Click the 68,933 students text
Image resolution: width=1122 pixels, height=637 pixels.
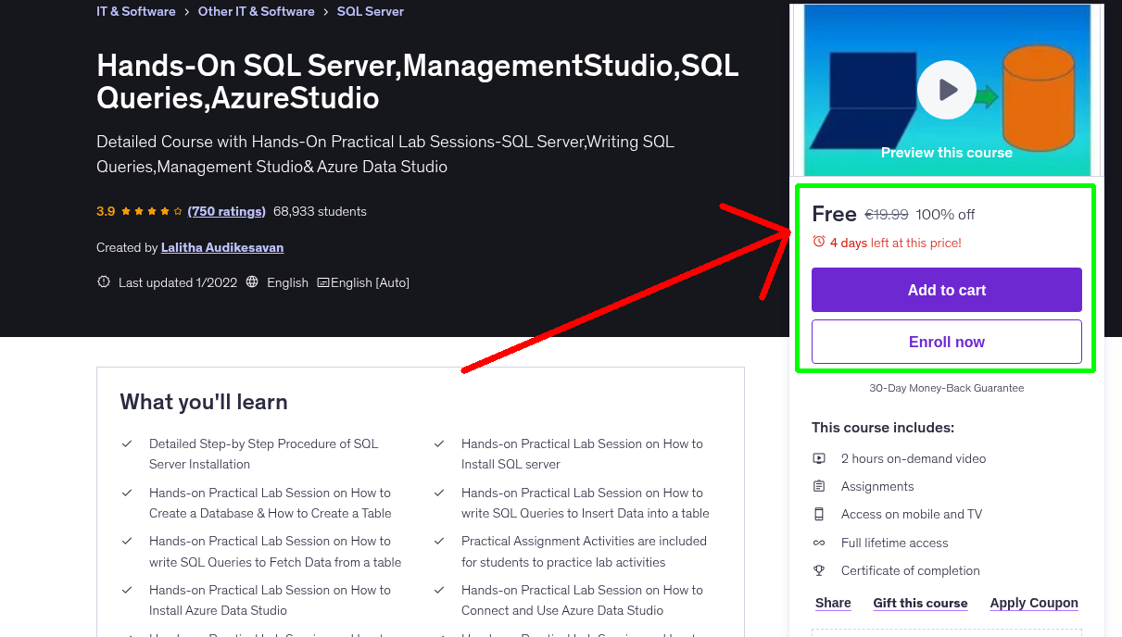click(x=320, y=211)
